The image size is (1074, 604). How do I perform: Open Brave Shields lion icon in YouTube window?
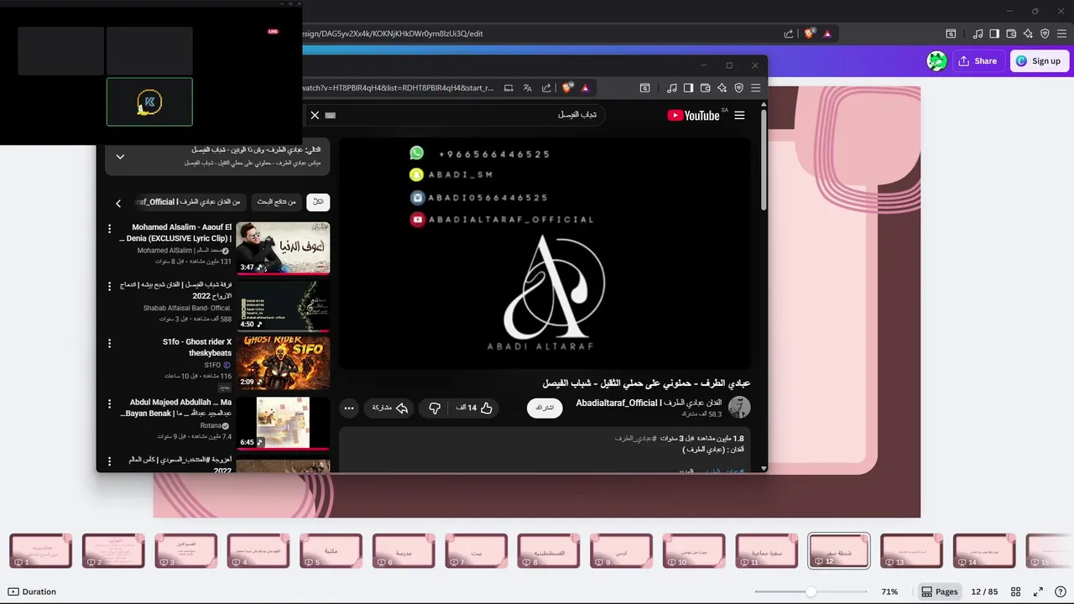[567, 87]
